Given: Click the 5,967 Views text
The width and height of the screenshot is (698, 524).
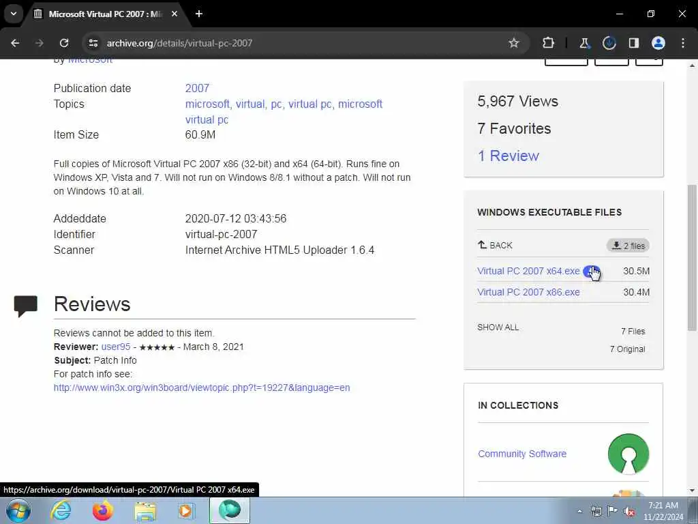Looking at the screenshot, I should (518, 101).
